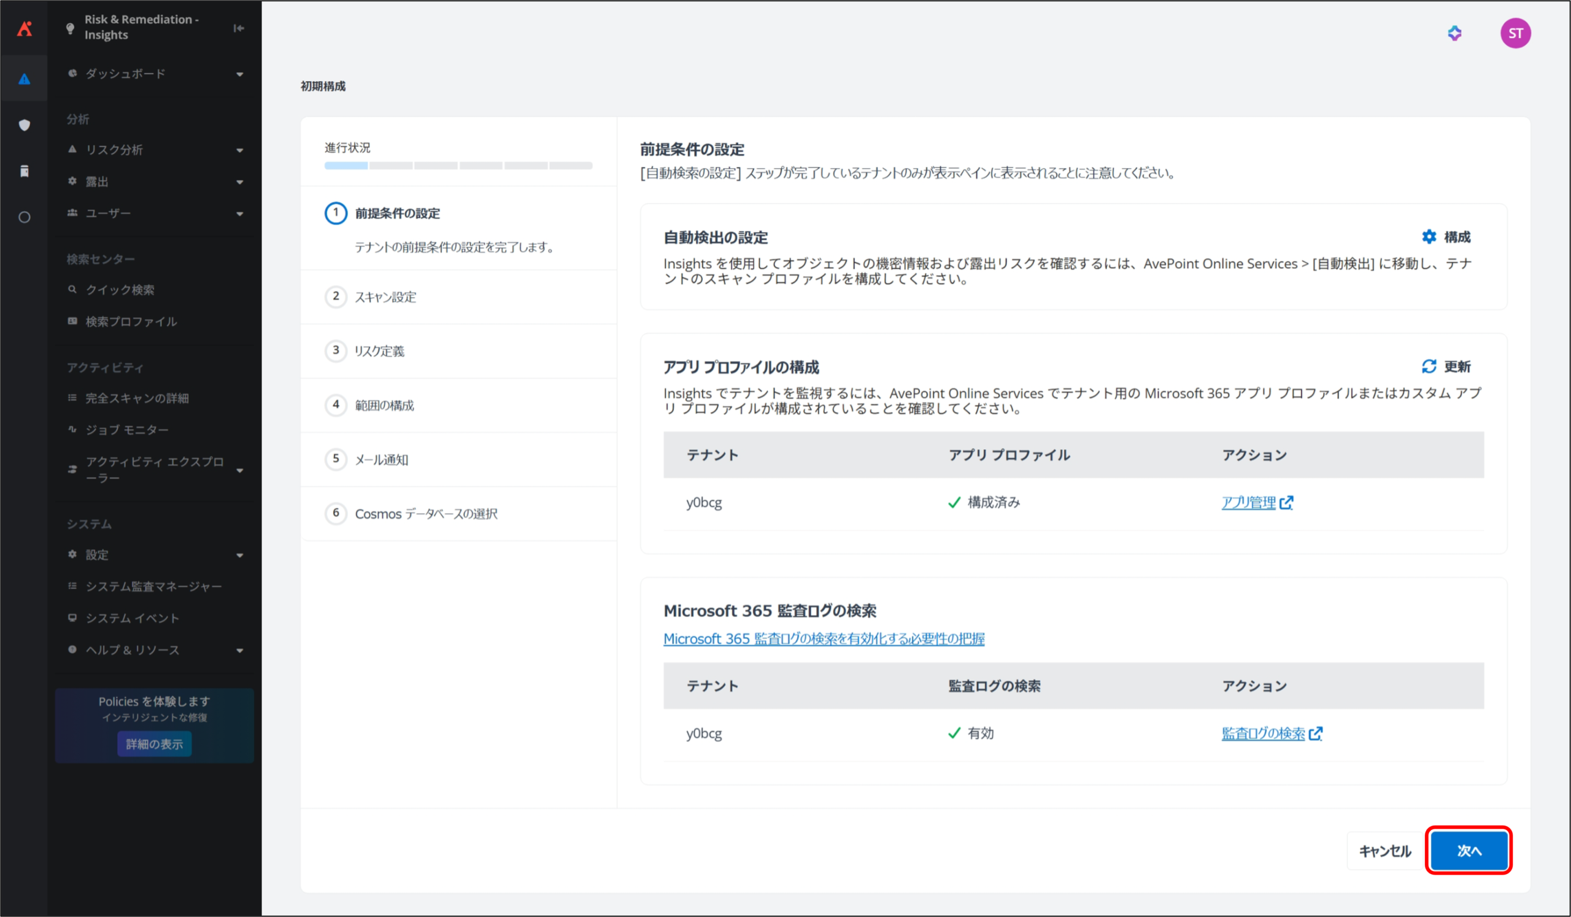Image resolution: width=1571 pixels, height=917 pixels.
Task: Select the circle icon in left rail
Action: pos(25,217)
